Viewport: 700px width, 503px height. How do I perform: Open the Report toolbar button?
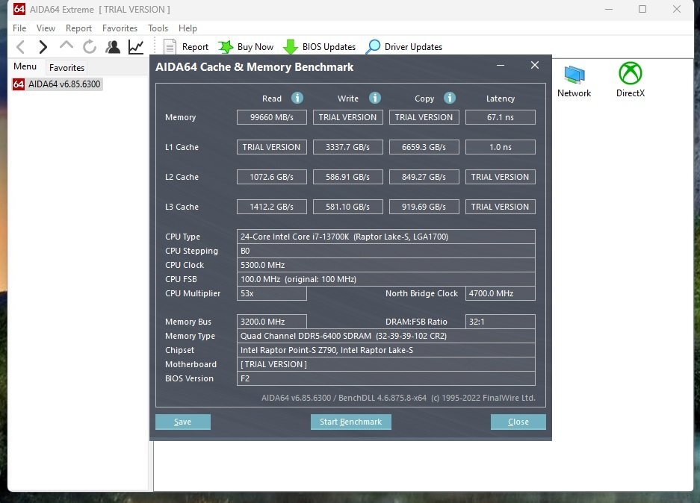[x=186, y=47]
